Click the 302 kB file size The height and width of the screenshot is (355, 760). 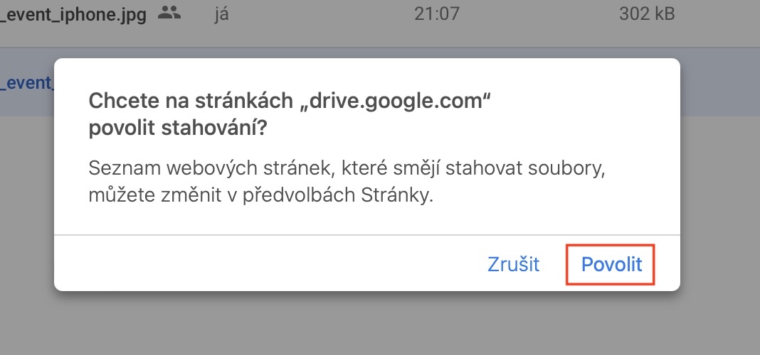pyautogui.click(x=646, y=13)
